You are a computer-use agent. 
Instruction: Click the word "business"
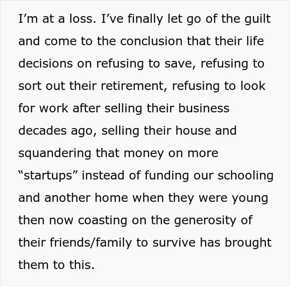[x=200, y=109]
